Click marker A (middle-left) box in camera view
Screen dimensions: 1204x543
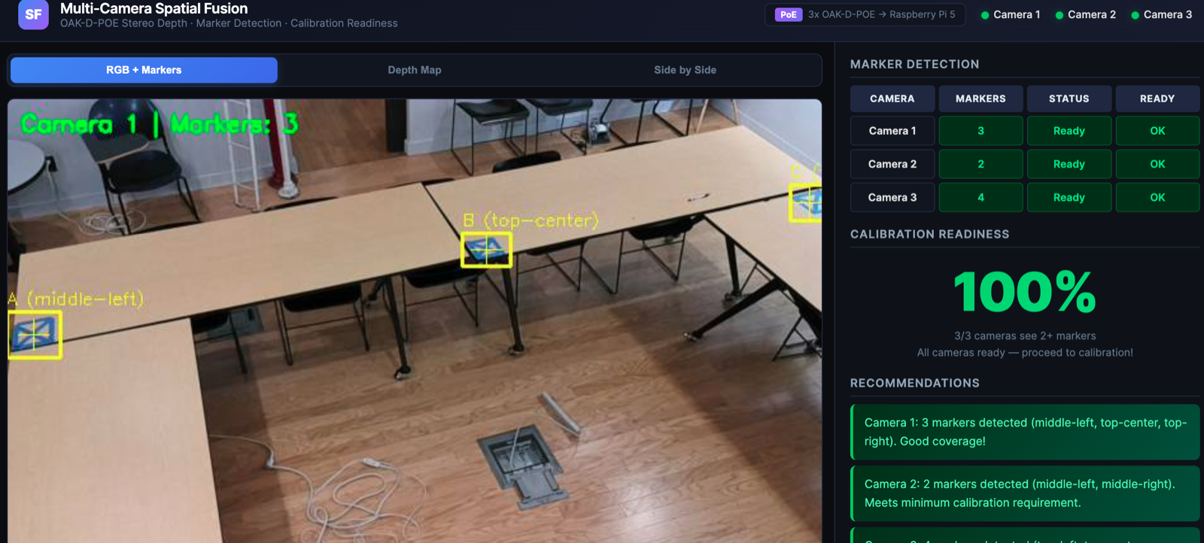35,335
